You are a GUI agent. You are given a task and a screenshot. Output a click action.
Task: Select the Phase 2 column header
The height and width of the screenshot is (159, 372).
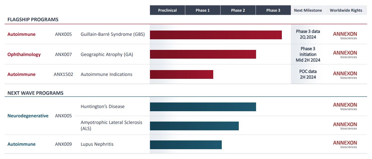click(x=238, y=10)
